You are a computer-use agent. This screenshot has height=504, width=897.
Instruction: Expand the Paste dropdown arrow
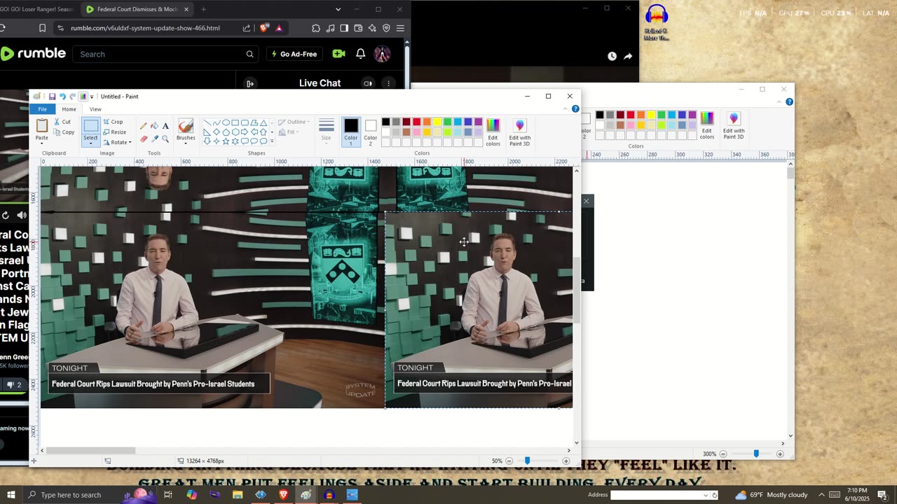pyautogui.click(x=42, y=143)
